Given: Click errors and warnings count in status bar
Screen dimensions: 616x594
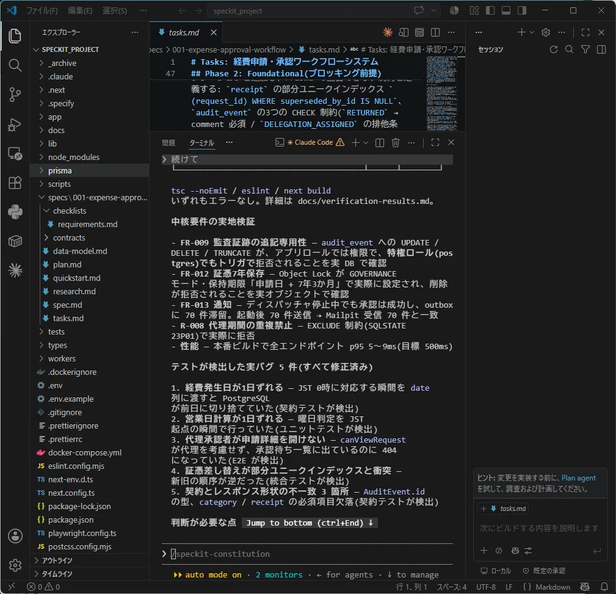Looking at the screenshot, I should coord(43,587).
